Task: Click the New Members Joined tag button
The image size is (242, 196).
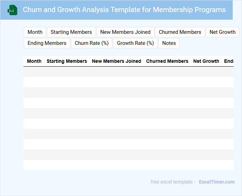Action: (x=125, y=32)
